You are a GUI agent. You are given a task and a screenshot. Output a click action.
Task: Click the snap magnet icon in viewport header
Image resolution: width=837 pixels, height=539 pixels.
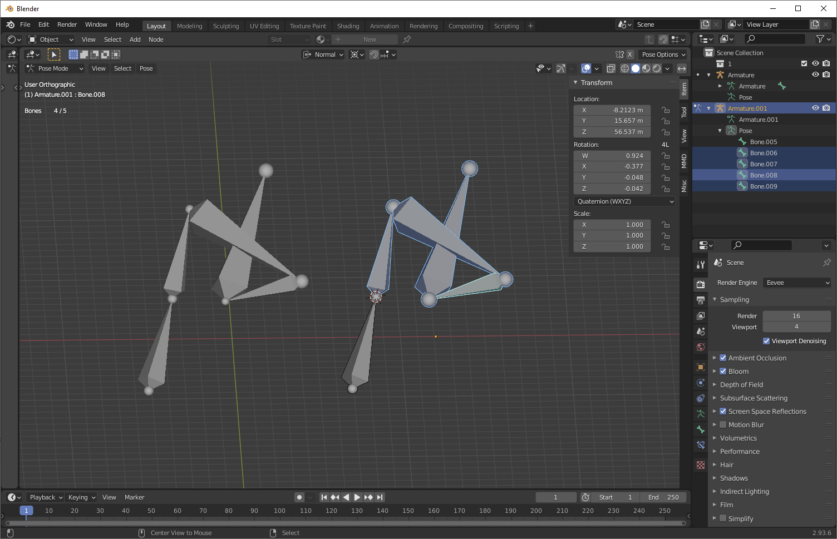375,55
